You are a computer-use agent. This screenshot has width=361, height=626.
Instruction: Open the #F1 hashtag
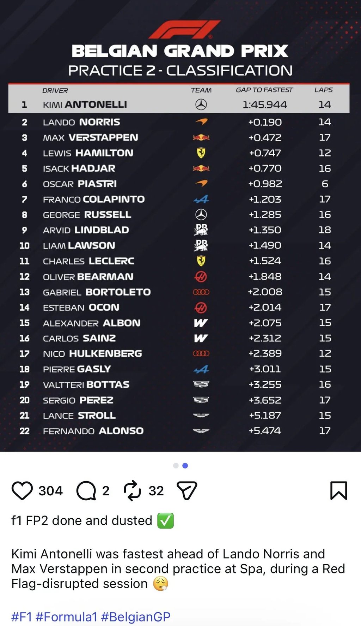[22, 617]
